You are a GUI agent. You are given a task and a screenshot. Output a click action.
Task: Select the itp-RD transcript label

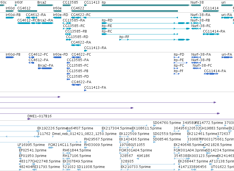coord(107,20)
